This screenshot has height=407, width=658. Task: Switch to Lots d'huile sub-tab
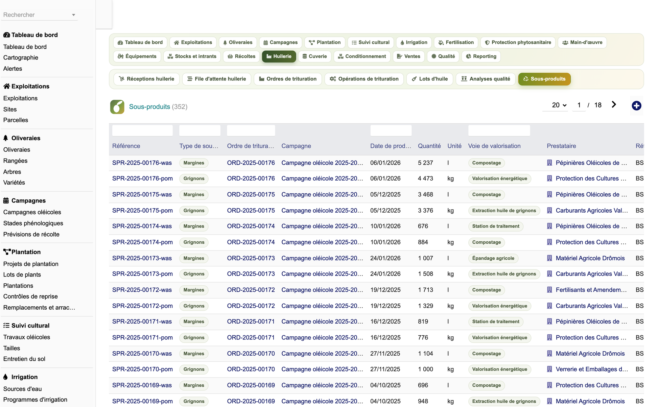[x=430, y=79]
